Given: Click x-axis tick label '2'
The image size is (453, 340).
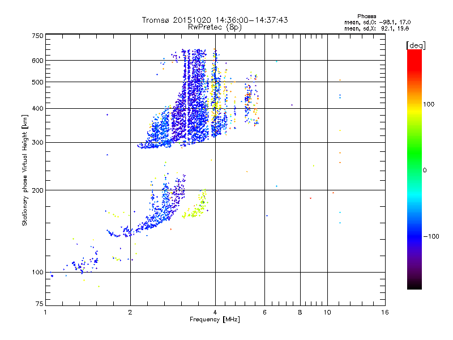Looking at the screenshot, I should [x=130, y=312].
